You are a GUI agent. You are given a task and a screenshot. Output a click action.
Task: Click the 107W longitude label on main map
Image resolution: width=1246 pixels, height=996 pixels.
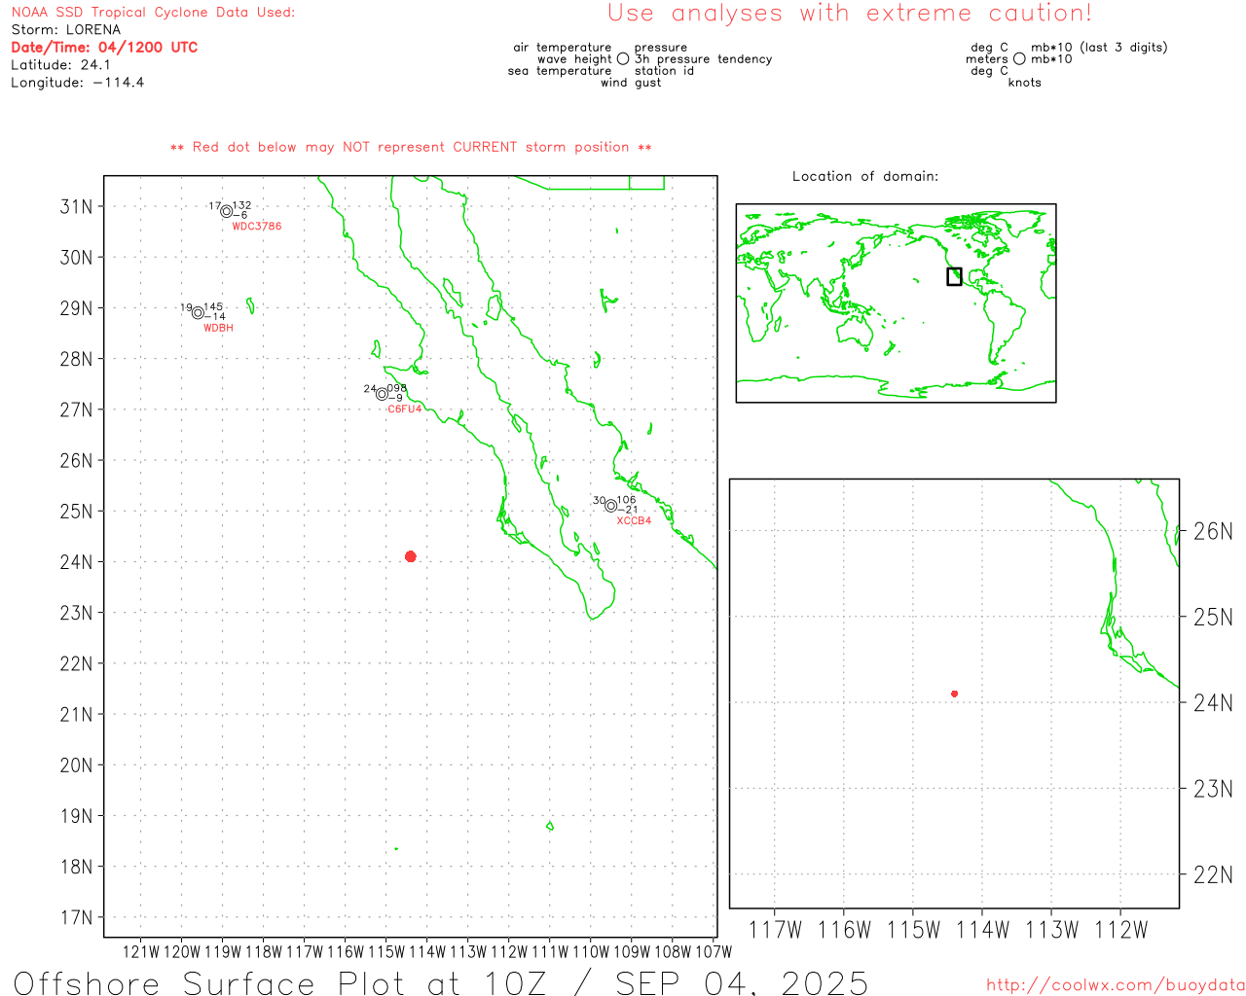tap(714, 952)
